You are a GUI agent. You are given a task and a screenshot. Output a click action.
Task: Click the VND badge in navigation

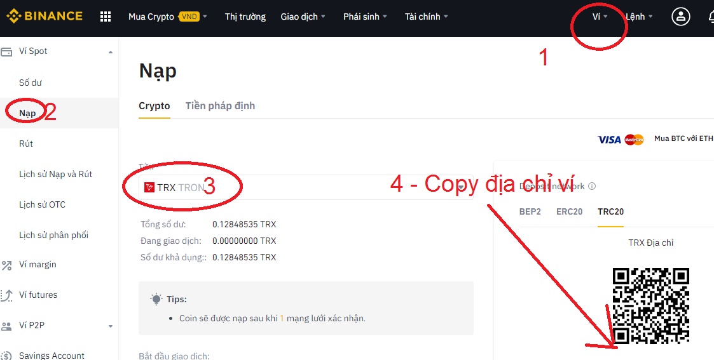(x=189, y=17)
